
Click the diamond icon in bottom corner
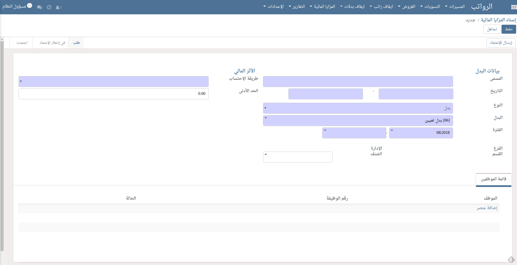click(x=511, y=260)
